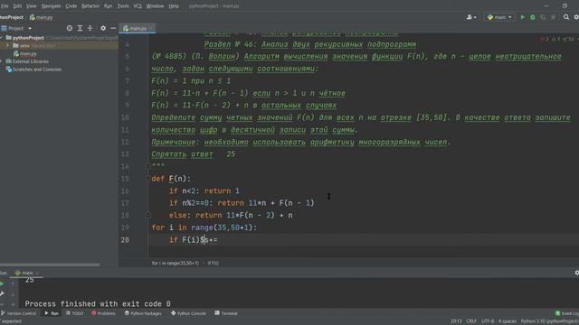Open the File menu
579x325 pixels.
(5, 6)
